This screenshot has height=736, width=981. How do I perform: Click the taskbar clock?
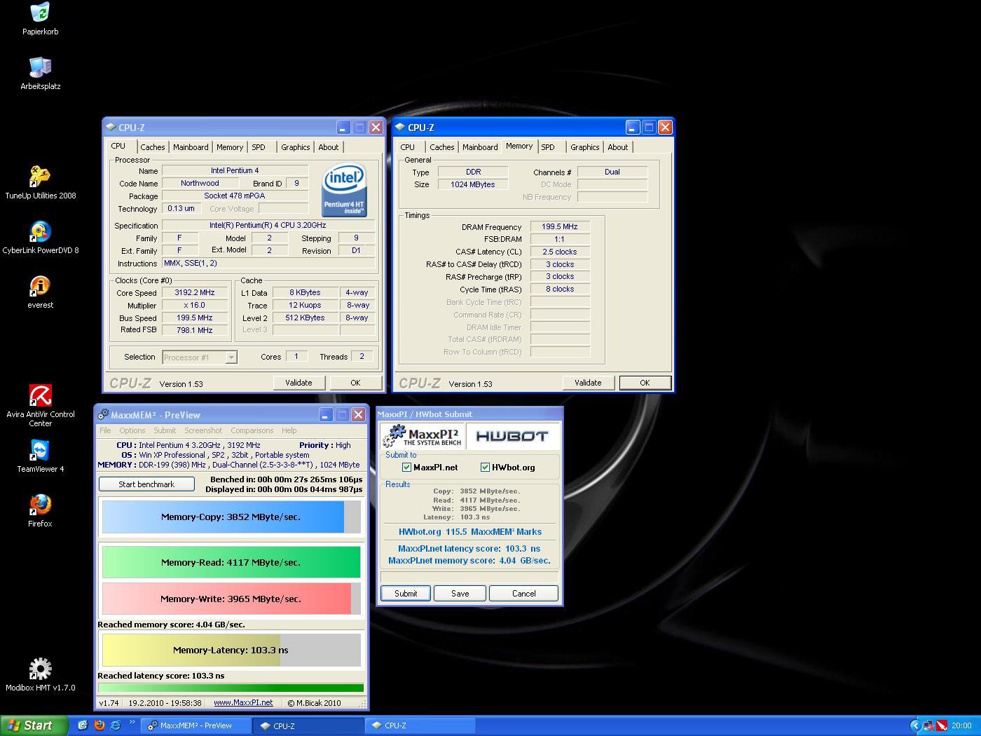pos(961,725)
